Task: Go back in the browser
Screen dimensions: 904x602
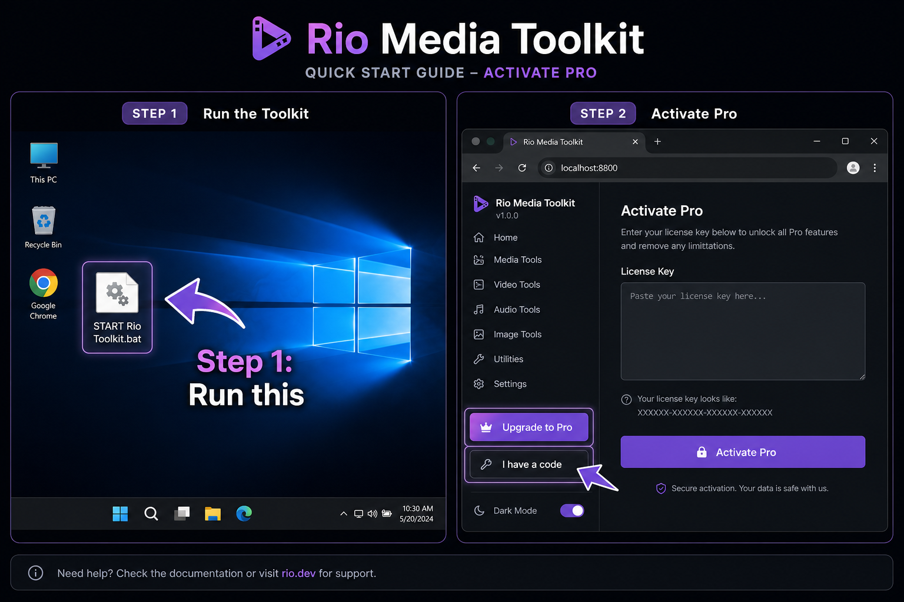Action: [x=477, y=168]
